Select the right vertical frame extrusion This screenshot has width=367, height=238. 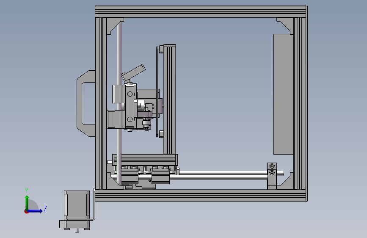300,103
